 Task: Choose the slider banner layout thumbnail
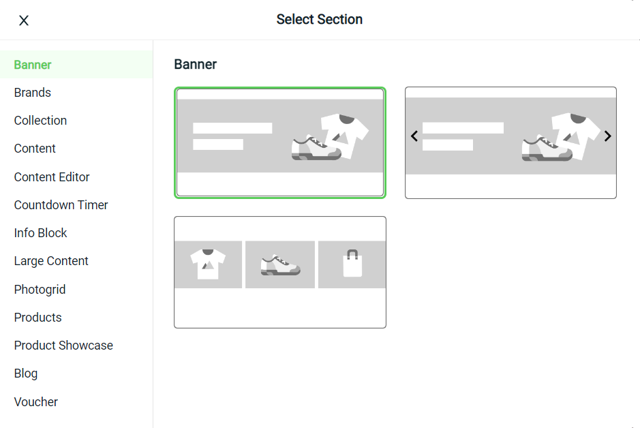pyautogui.click(x=511, y=143)
